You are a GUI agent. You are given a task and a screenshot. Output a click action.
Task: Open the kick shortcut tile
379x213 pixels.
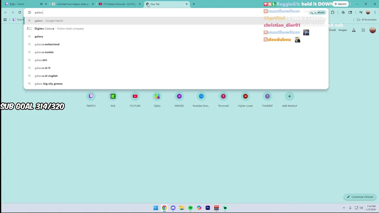pos(113,100)
